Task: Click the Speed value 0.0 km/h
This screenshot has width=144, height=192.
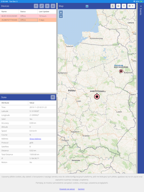Action: [33, 131]
